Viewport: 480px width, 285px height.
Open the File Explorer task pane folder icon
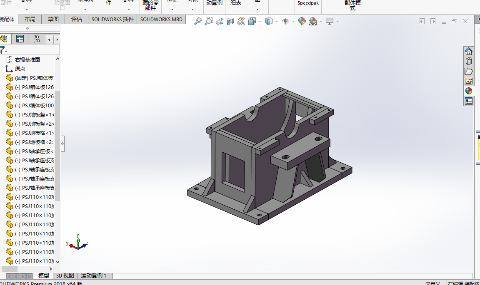pos(468,71)
